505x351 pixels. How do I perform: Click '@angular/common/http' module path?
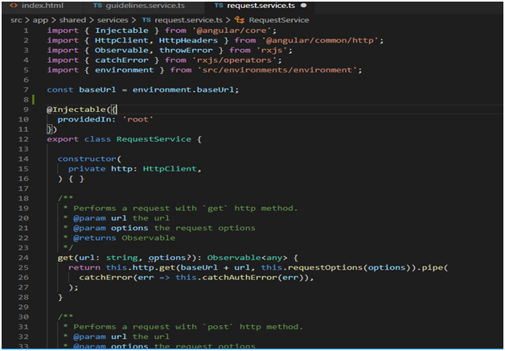[x=320, y=40]
